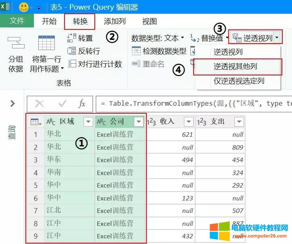
Task: Click income cell 494
Action: [x=170, y=160]
